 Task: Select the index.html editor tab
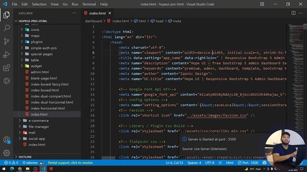[x=97, y=13]
